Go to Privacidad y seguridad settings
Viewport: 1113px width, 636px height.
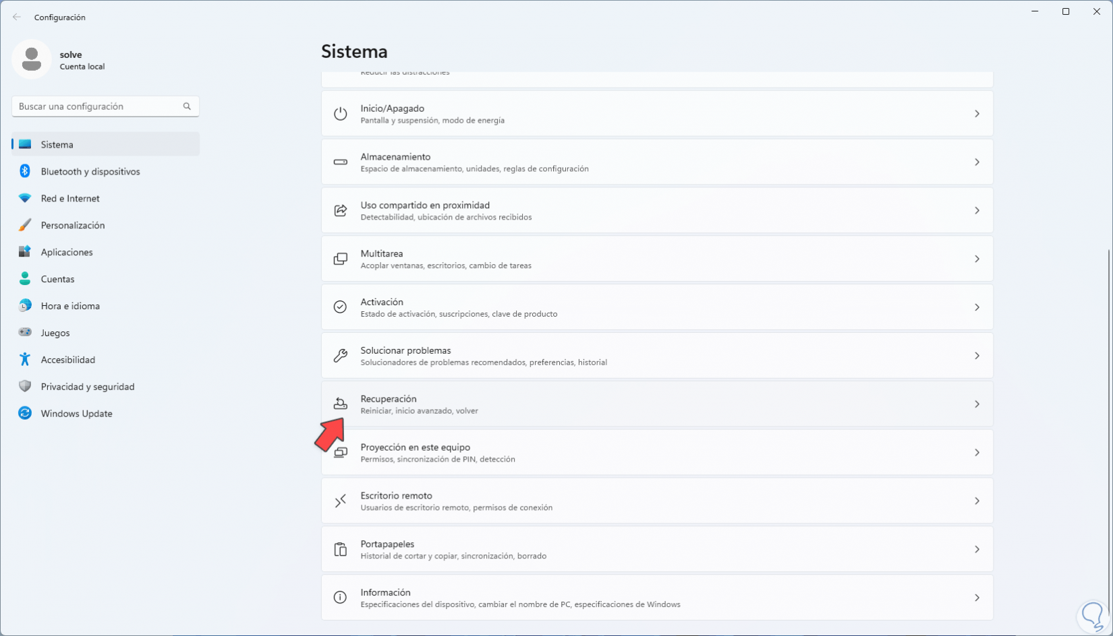[x=88, y=387]
